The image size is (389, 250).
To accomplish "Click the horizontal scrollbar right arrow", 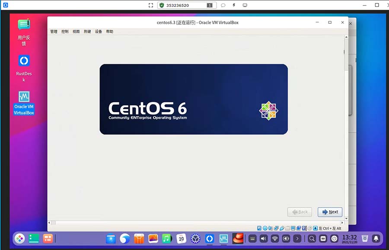I will (342, 222).
